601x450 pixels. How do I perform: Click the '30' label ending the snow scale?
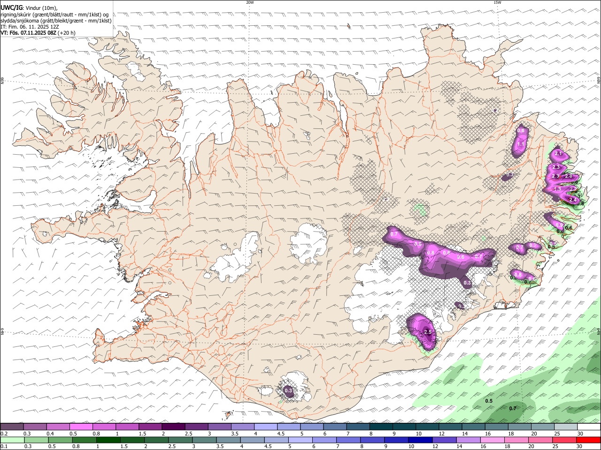(x=580, y=434)
